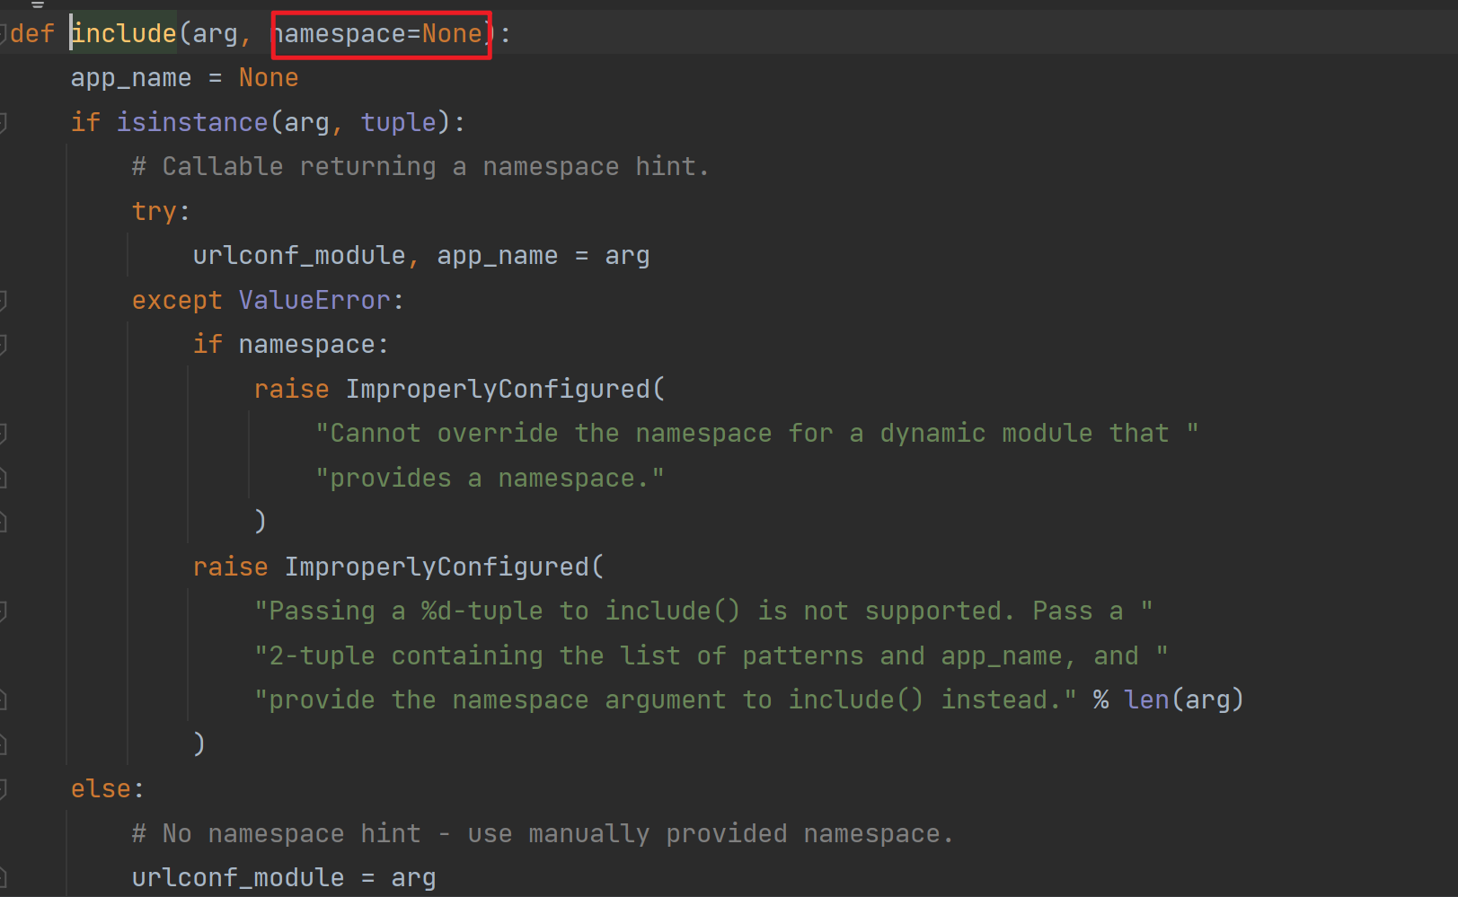This screenshot has height=897, width=1458.
Task: Click the first 'ImproperlyConfigured' after 'if namespace'
Action: (x=498, y=390)
